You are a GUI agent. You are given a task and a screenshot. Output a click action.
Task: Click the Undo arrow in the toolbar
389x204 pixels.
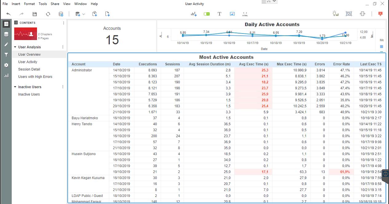click(9, 14)
